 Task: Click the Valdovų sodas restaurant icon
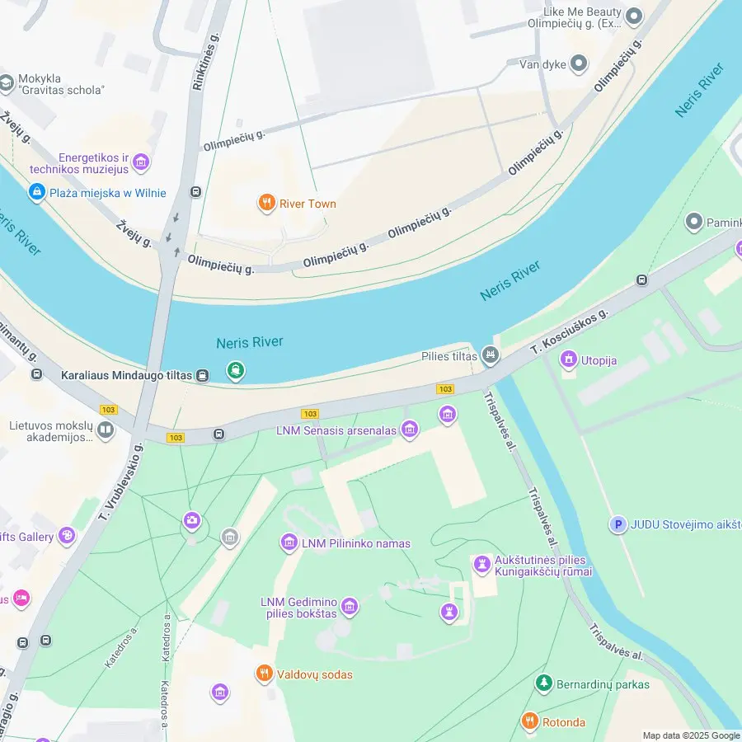(265, 674)
